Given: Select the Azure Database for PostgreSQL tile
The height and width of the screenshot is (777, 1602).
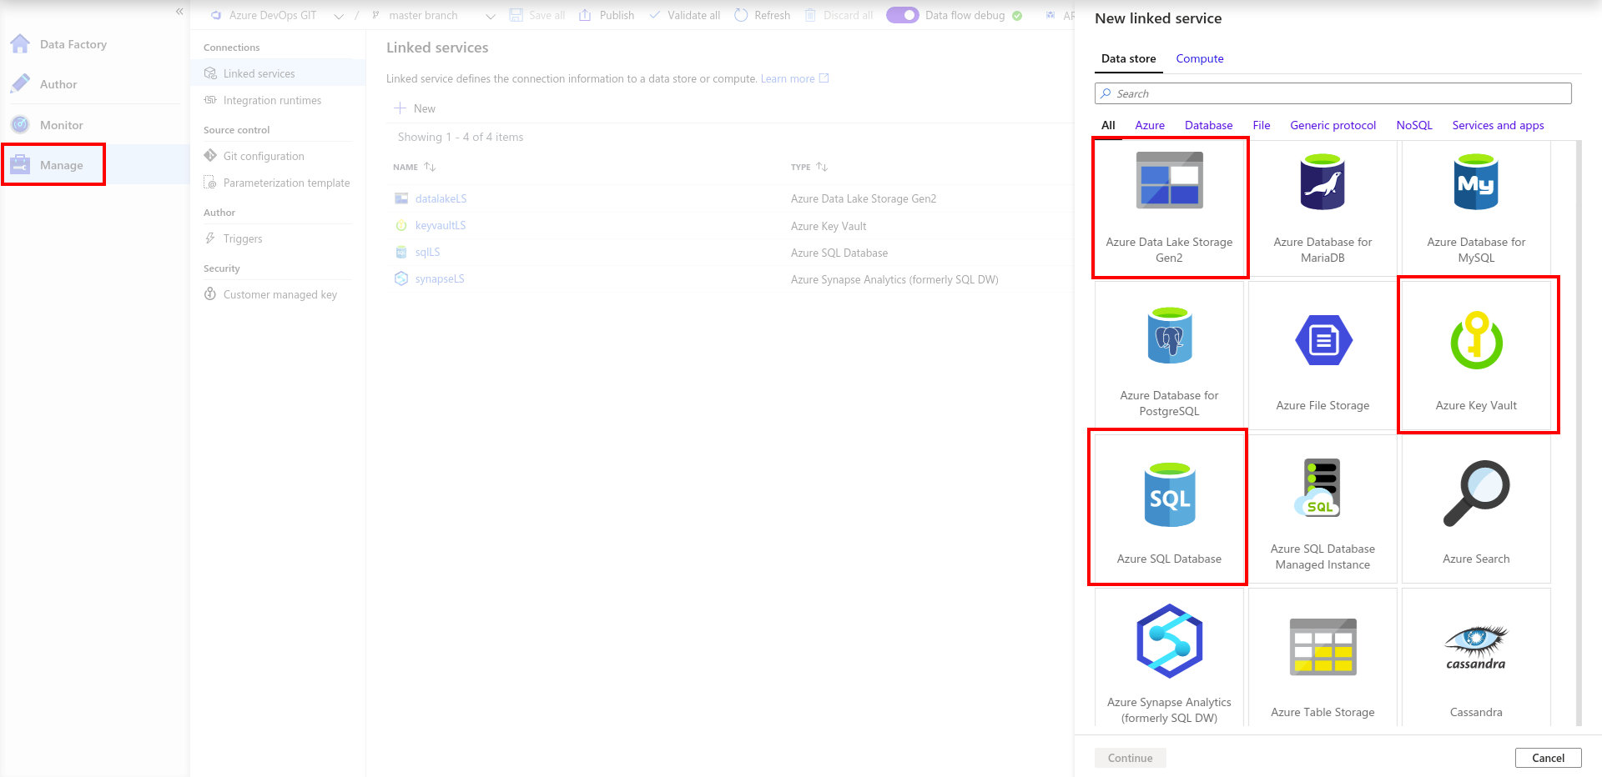Looking at the screenshot, I should coord(1169,355).
